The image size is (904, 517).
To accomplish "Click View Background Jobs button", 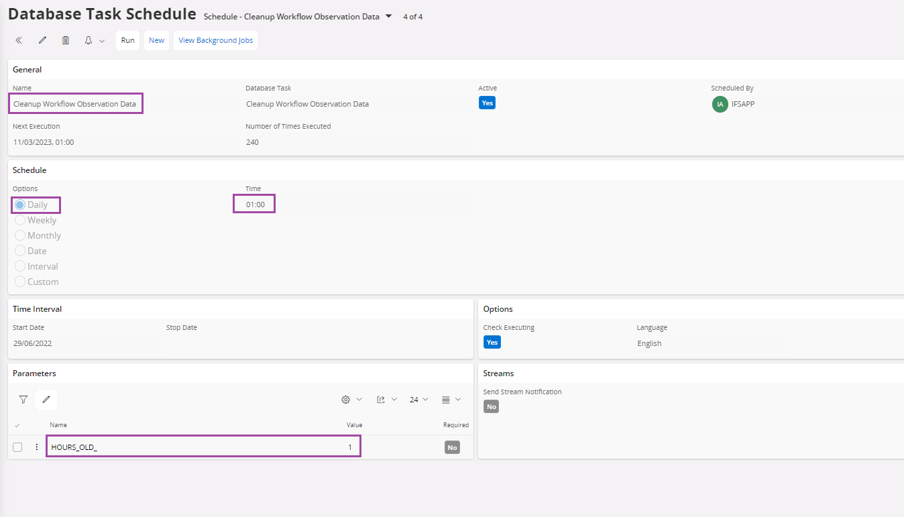I will pos(215,40).
